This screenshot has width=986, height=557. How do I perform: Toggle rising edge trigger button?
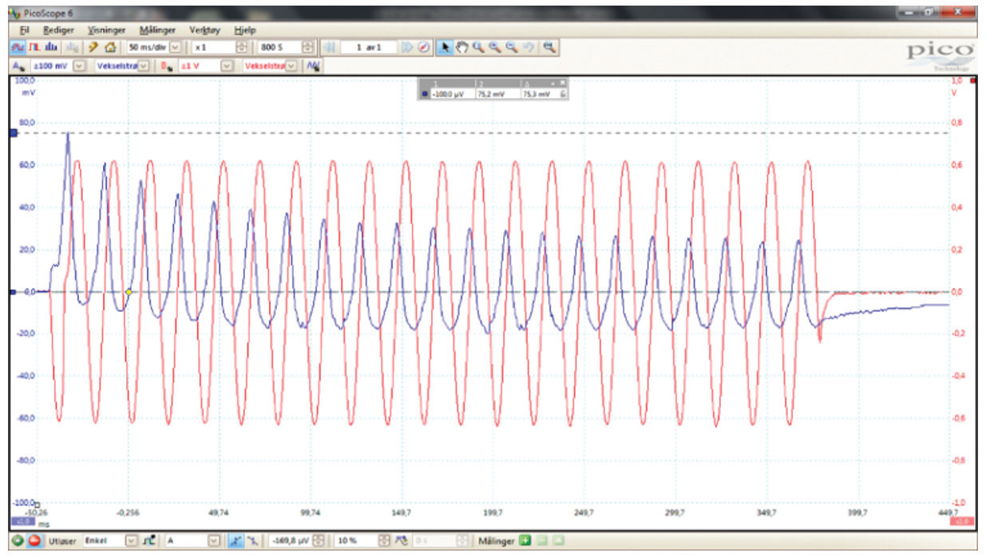tap(236, 541)
